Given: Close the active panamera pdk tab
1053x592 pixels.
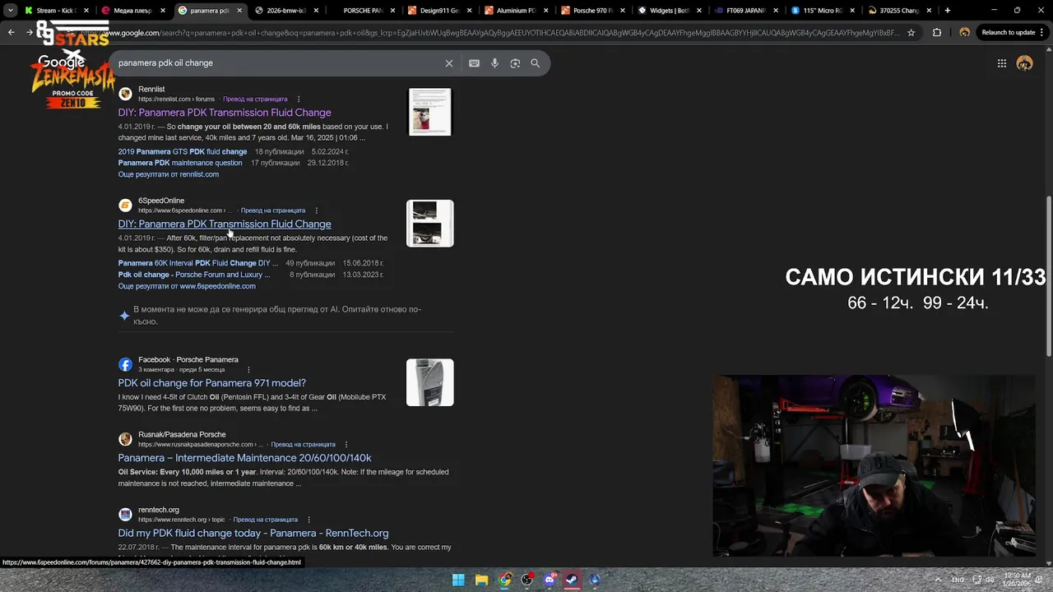Looking at the screenshot, I should (x=239, y=11).
